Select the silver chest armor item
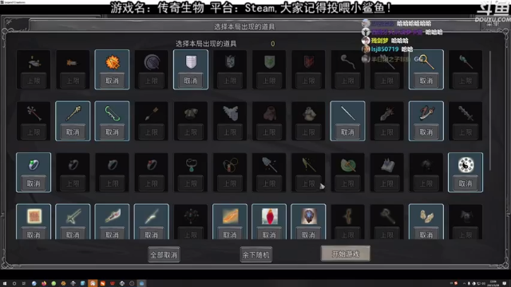 coord(230,113)
